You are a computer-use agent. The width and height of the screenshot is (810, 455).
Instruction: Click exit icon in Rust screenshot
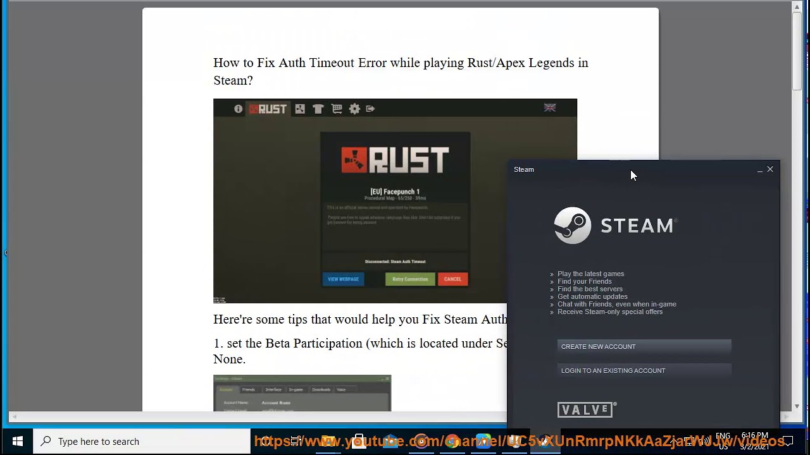click(371, 109)
